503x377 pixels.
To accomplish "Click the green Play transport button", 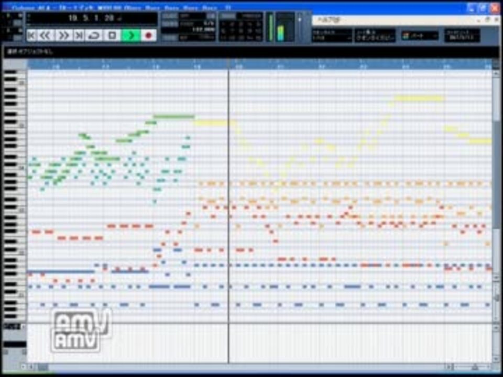I will (x=130, y=35).
